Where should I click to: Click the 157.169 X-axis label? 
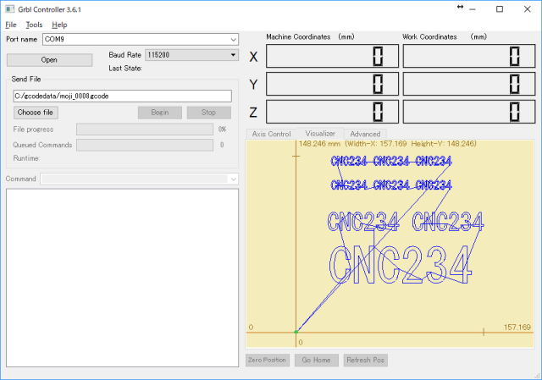[517, 328]
